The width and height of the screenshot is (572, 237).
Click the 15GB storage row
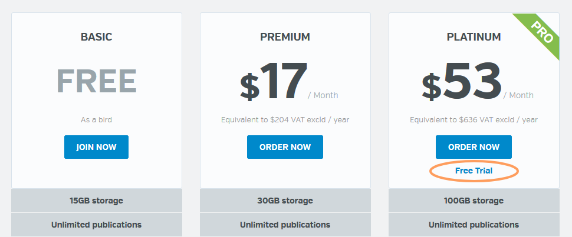[x=96, y=201]
